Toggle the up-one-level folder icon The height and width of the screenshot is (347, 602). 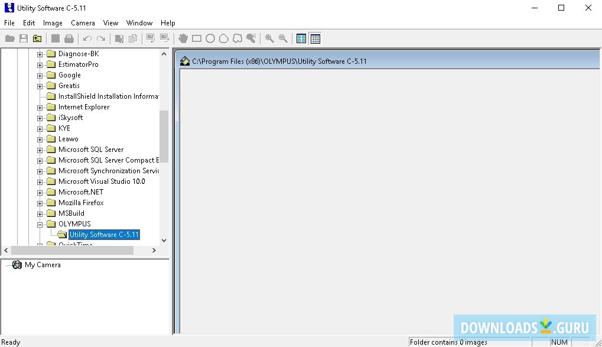[x=37, y=38]
